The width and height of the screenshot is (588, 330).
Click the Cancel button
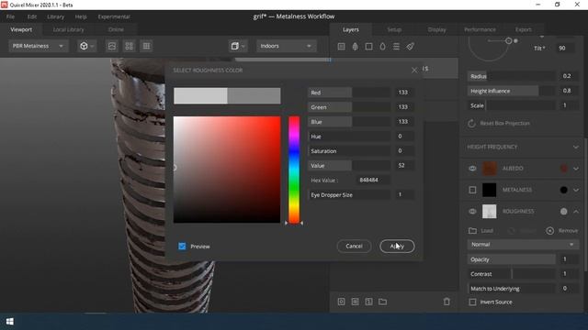(x=354, y=247)
